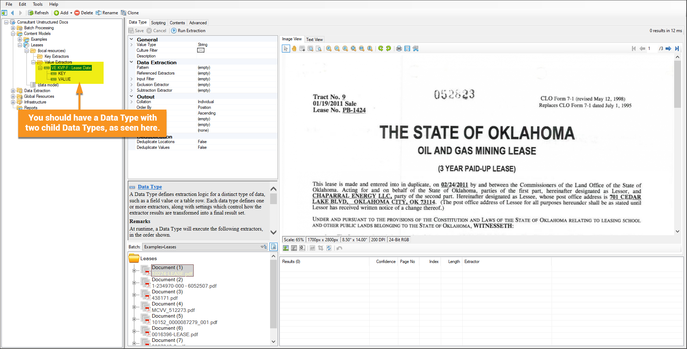Viewport: 687px width, 349px height.
Task: Collapse the Data Extraction property section
Action: pos(131,62)
